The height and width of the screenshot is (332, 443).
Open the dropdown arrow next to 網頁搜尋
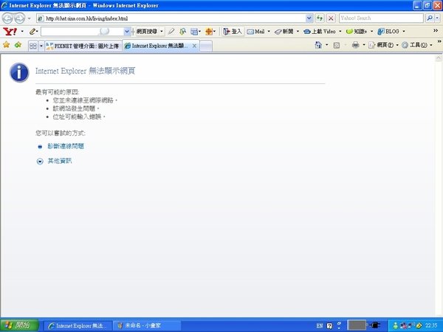(x=162, y=31)
